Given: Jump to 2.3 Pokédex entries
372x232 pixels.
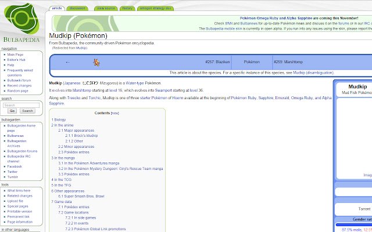Looking at the screenshot, I should point(74,153).
